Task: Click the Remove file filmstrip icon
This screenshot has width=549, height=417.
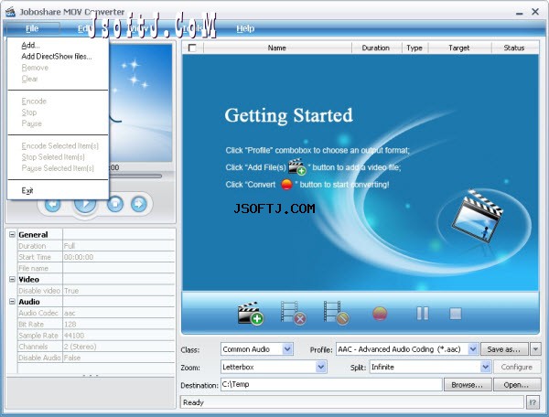Action: tap(294, 313)
